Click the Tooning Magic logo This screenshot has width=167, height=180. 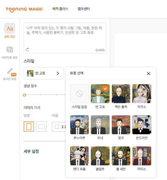click(x=24, y=9)
